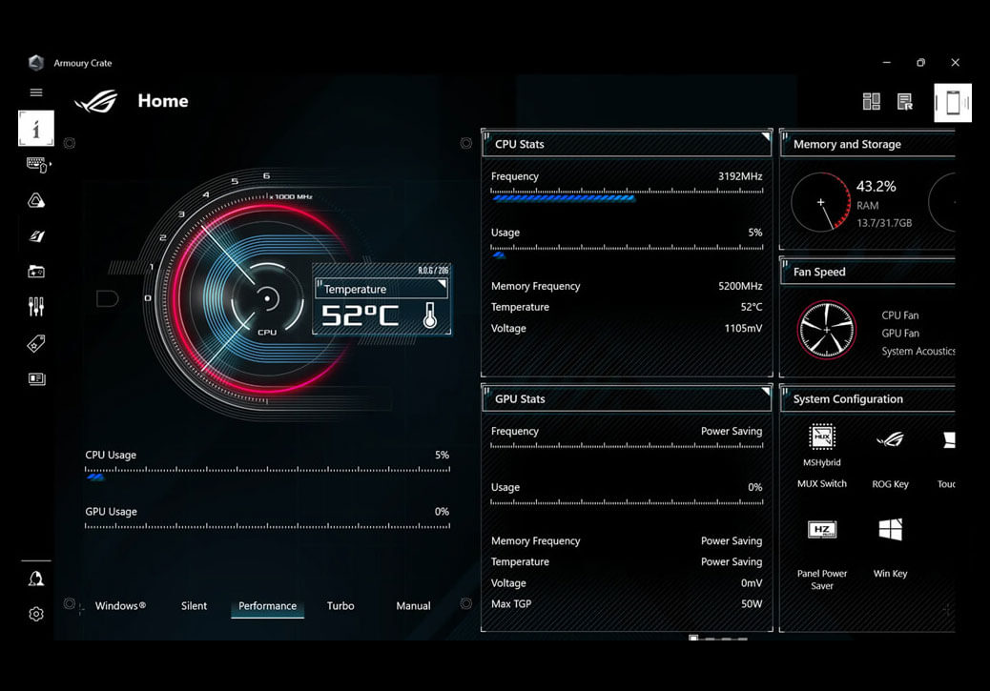This screenshot has width=990, height=691.
Task: Click the GPU Fan label
Action: tap(900, 333)
